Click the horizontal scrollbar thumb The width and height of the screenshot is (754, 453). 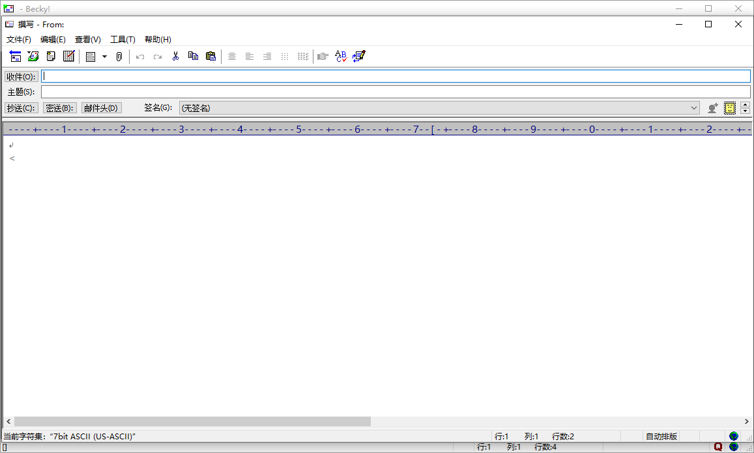click(x=192, y=421)
